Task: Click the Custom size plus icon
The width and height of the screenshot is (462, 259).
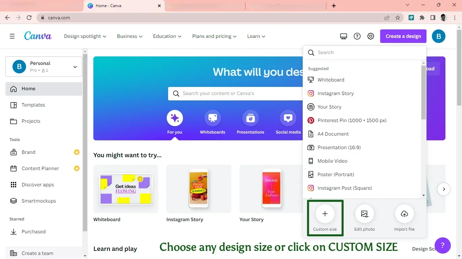Action: (x=325, y=214)
